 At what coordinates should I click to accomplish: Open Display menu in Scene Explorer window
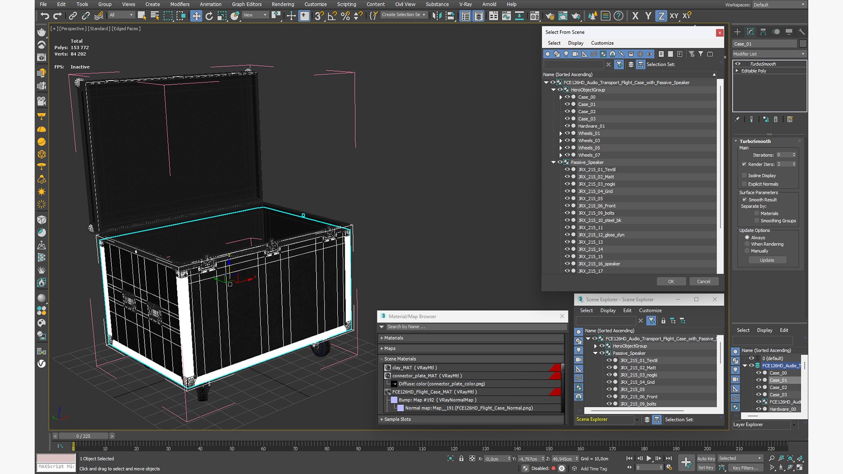608,310
